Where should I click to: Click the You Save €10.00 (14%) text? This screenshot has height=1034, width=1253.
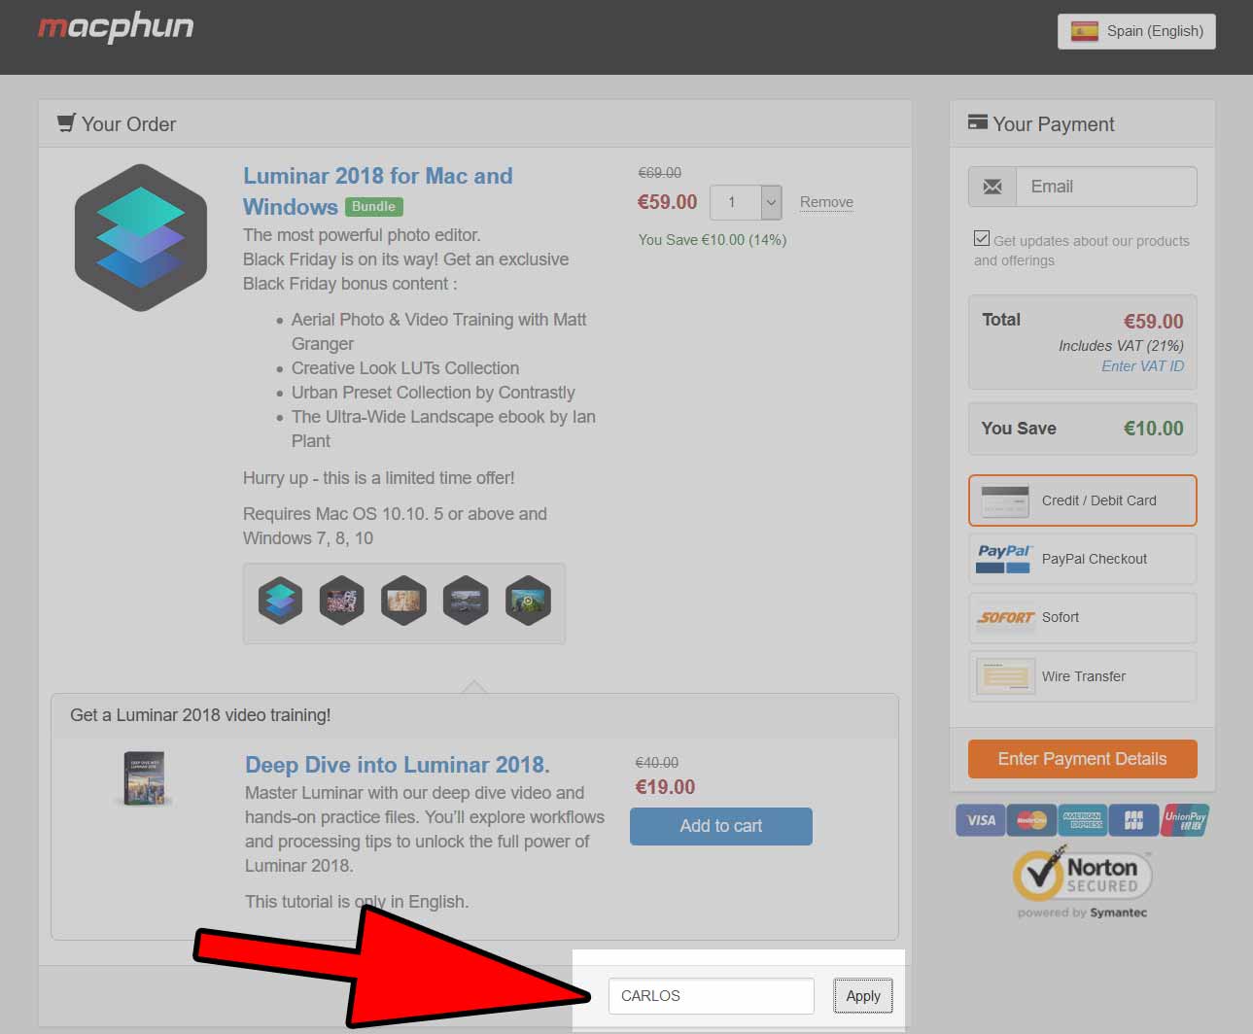[713, 240]
